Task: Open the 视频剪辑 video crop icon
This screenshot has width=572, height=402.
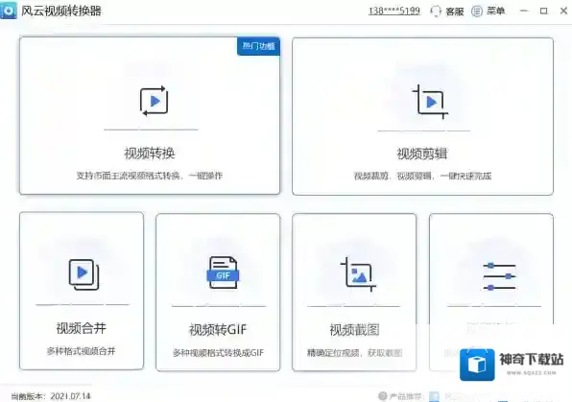Action: [430, 102]
